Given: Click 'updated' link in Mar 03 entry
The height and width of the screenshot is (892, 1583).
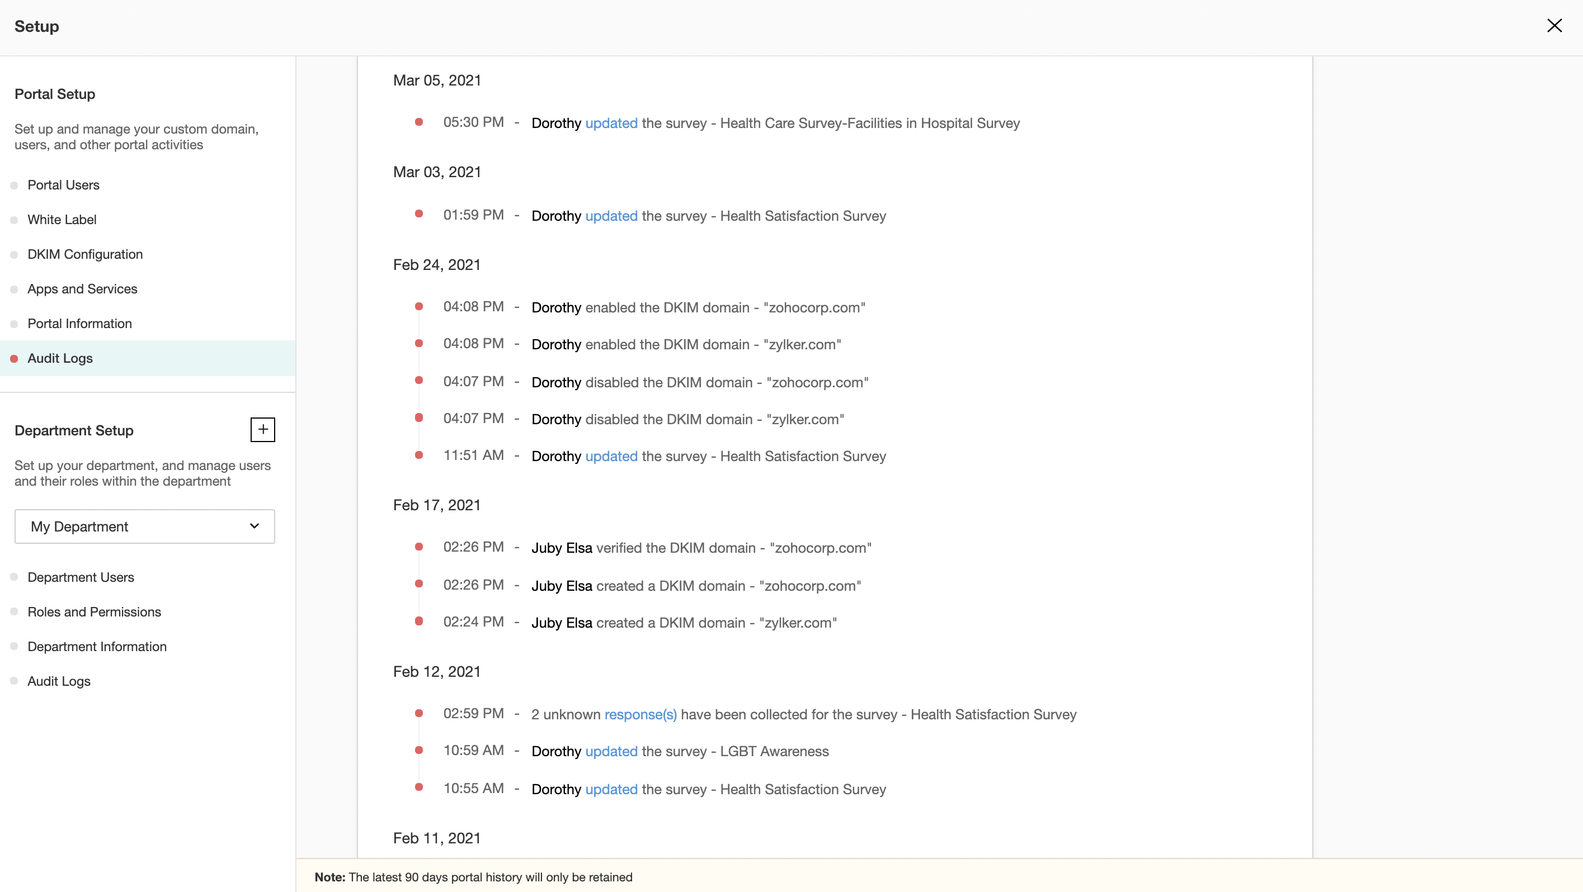Looking at the screenshot, I should [x=611, y=216].
